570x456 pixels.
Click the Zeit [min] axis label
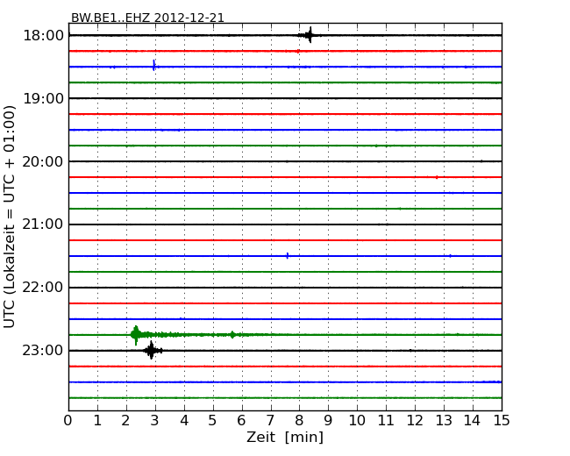click(x=285, y=437)
